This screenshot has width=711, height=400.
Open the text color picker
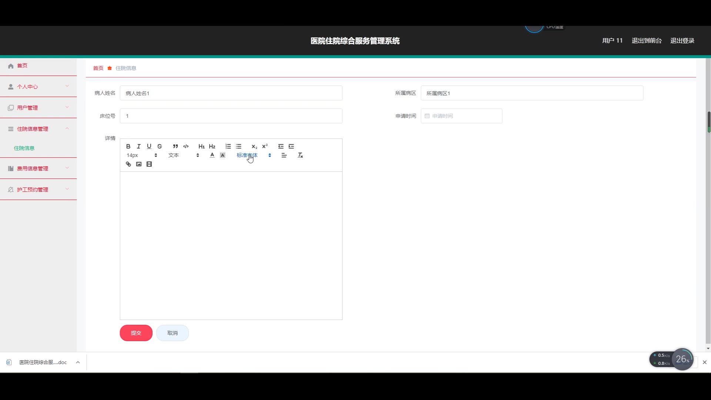click(212, 155)
